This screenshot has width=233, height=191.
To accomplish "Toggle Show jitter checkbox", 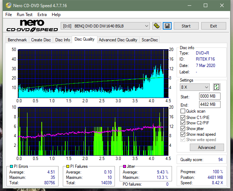I will [x=183, y=129].
